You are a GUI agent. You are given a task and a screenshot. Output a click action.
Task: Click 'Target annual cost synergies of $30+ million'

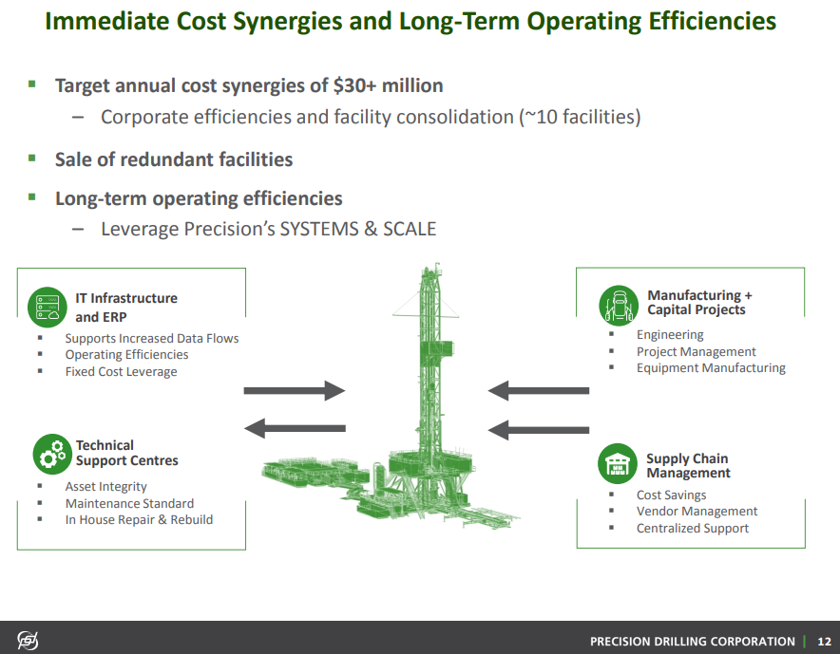pos(249,85)
